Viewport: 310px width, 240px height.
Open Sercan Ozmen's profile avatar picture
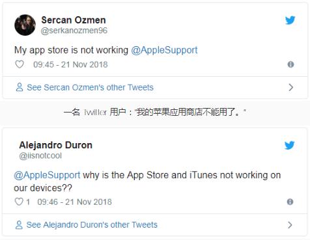coord(25,25)
